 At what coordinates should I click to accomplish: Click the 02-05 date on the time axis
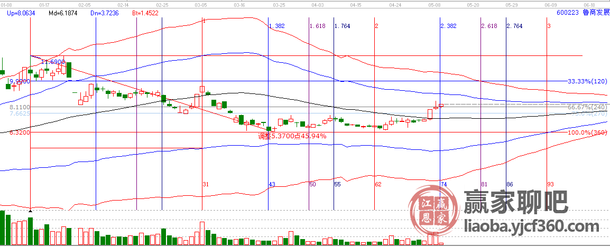click(x=84, y=5)
